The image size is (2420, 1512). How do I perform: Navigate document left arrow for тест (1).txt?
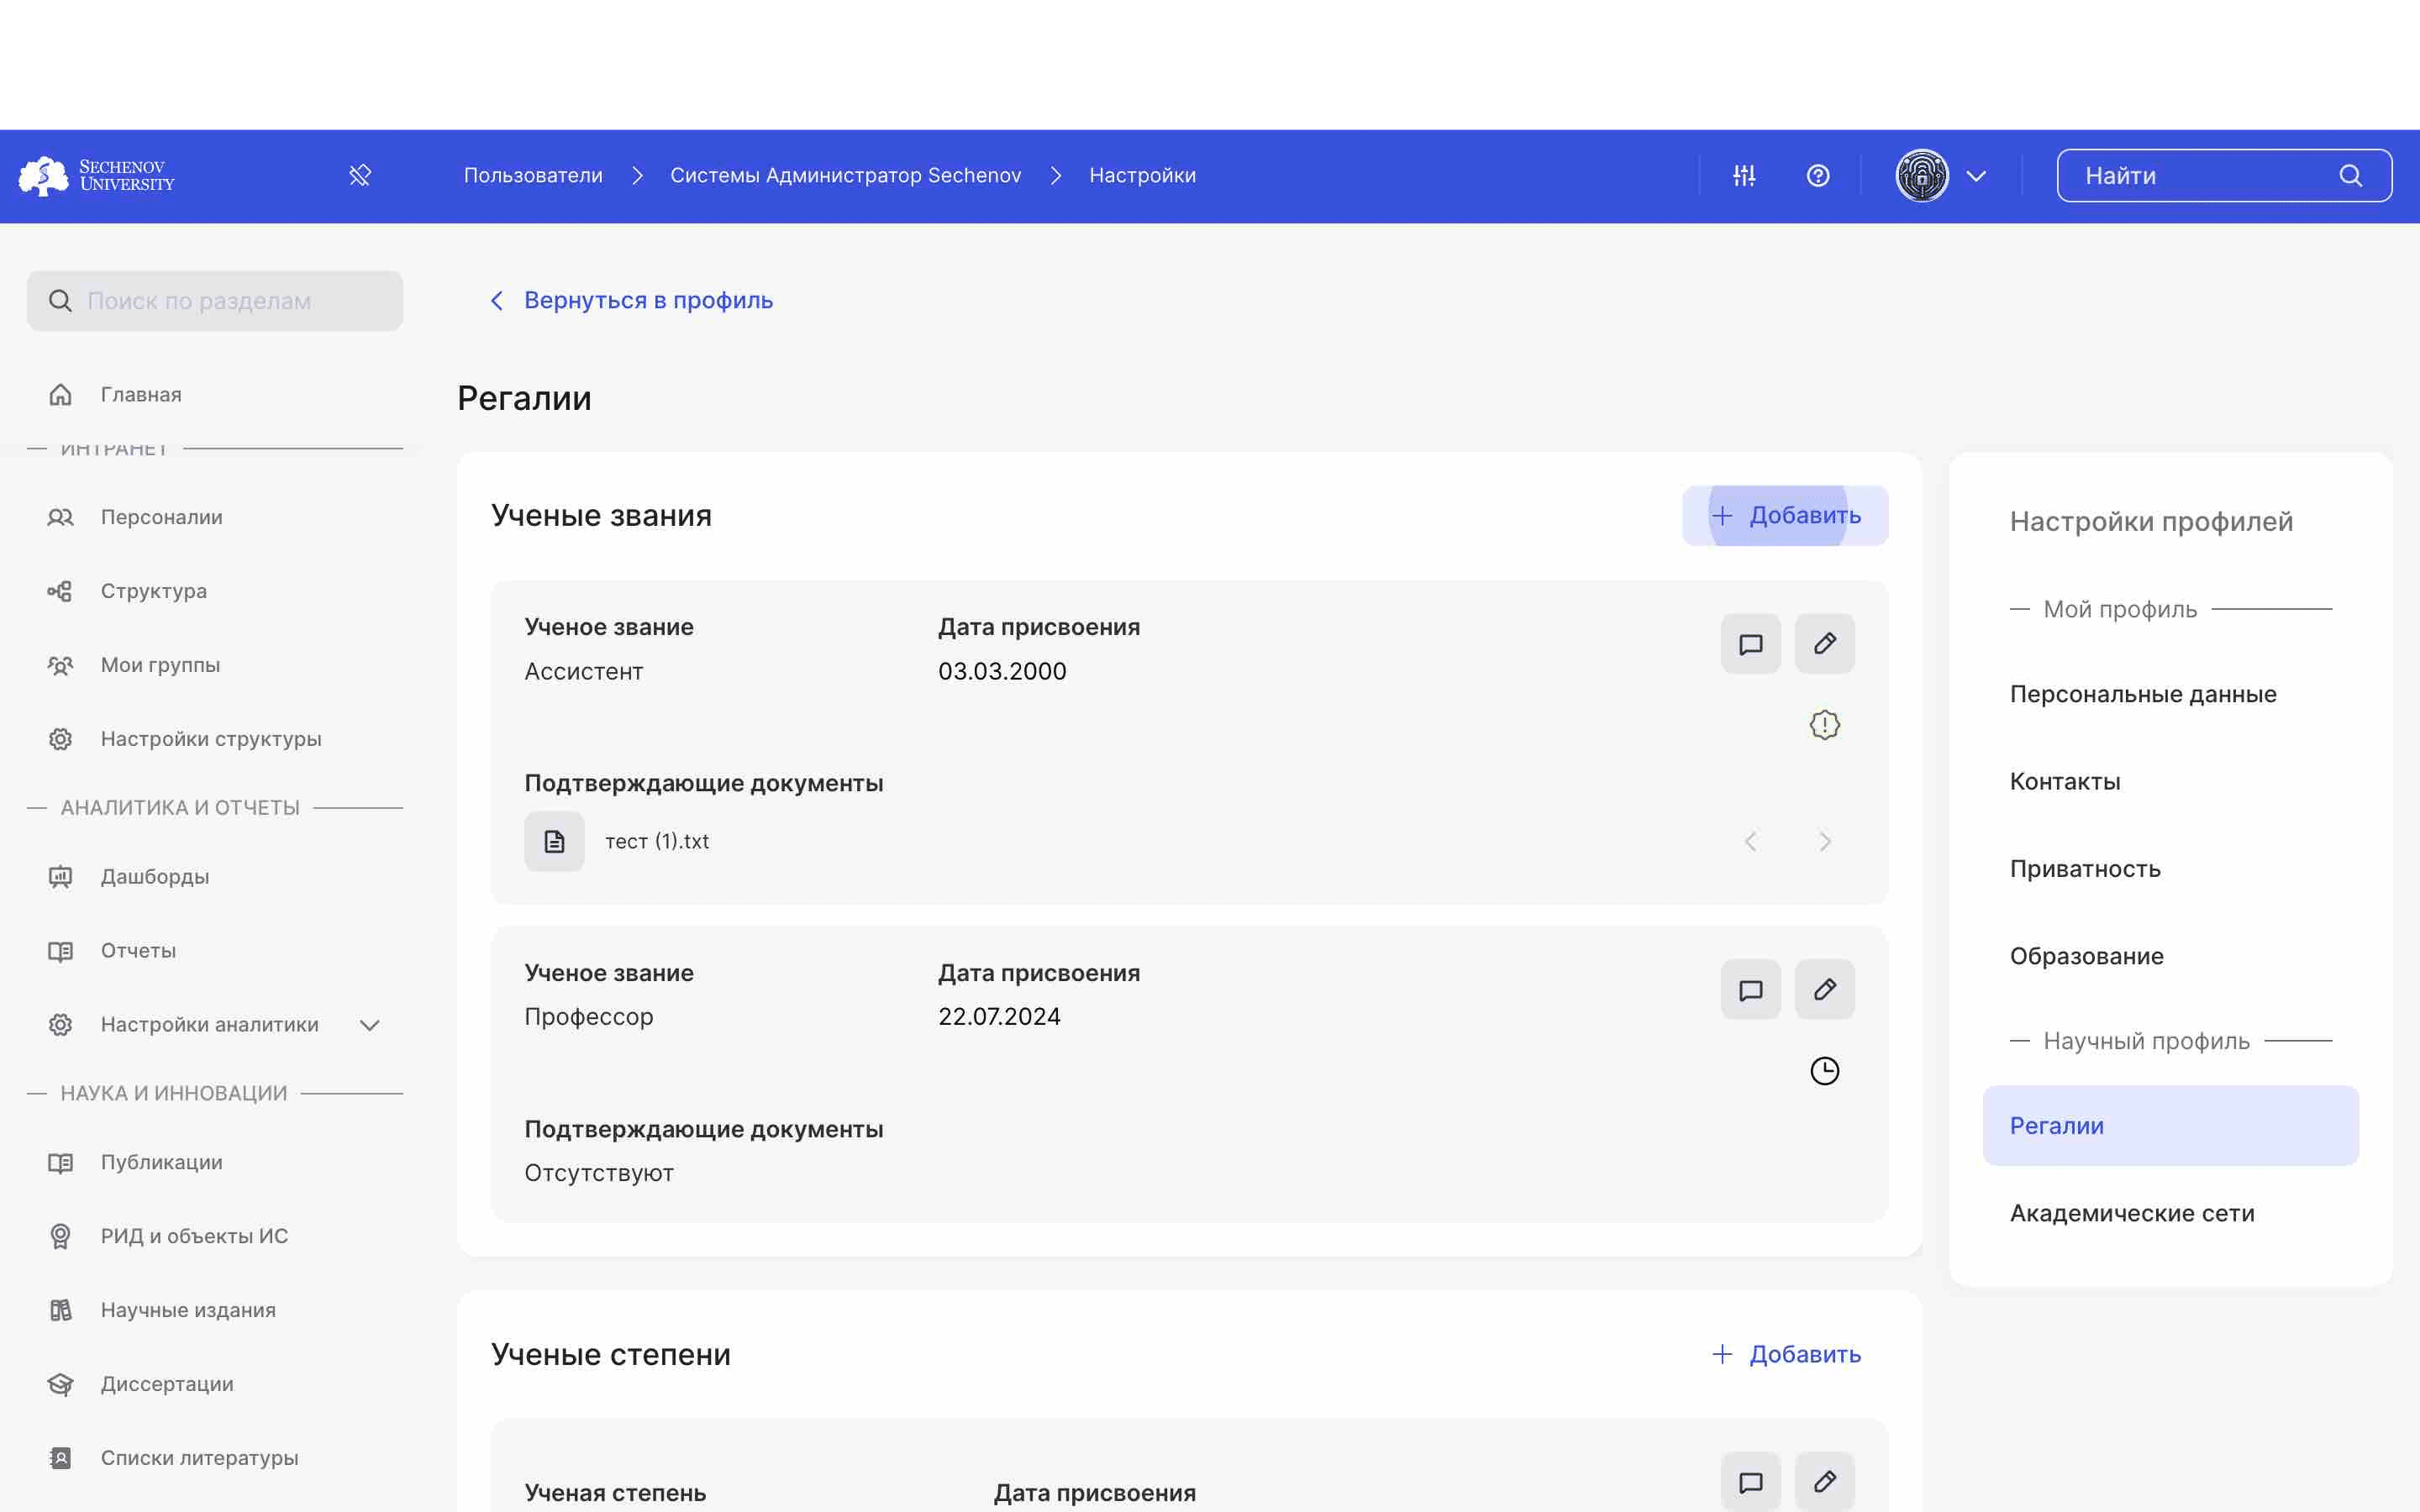(x=1753, y=842)
